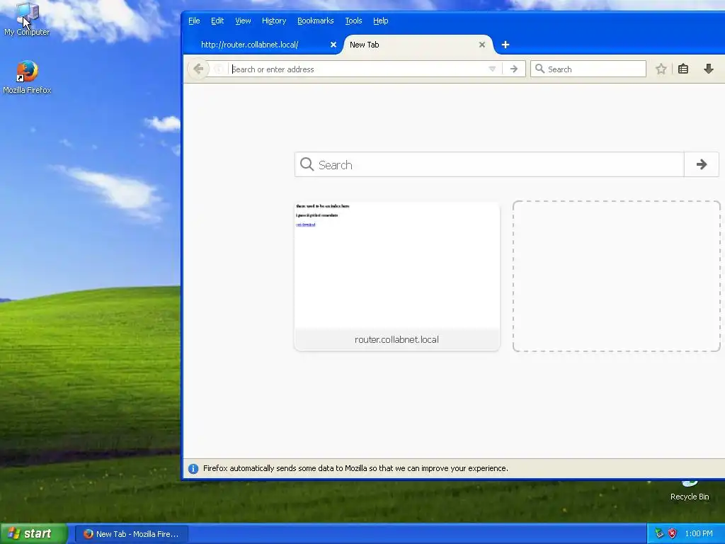
Task: Open My Computer desktop icon
Action: click(x=27, y=19)
